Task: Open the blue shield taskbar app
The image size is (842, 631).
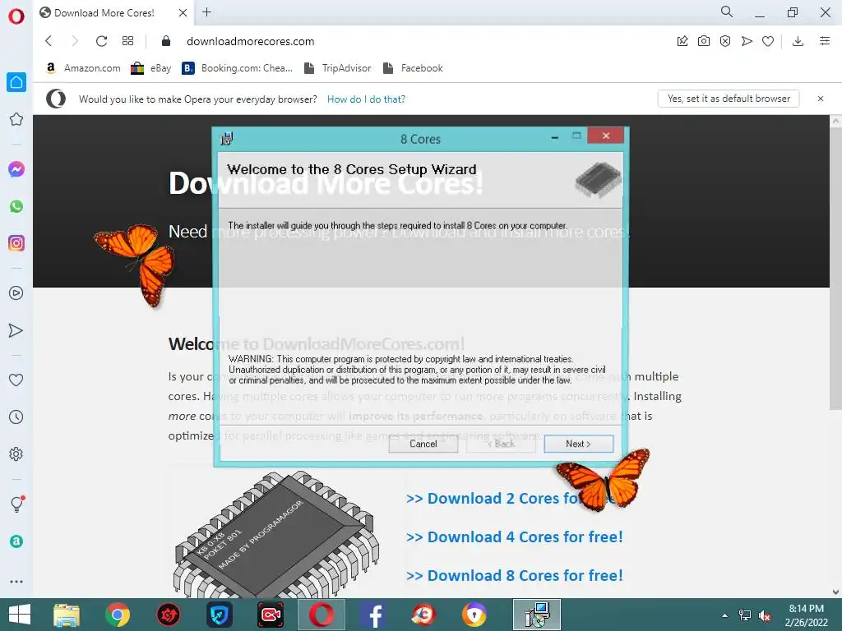Action: pyautogui.click(x=220, y=615)
